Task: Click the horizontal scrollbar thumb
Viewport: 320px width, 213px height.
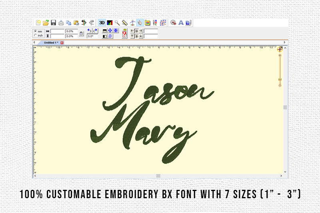Action: pos(158,176)
